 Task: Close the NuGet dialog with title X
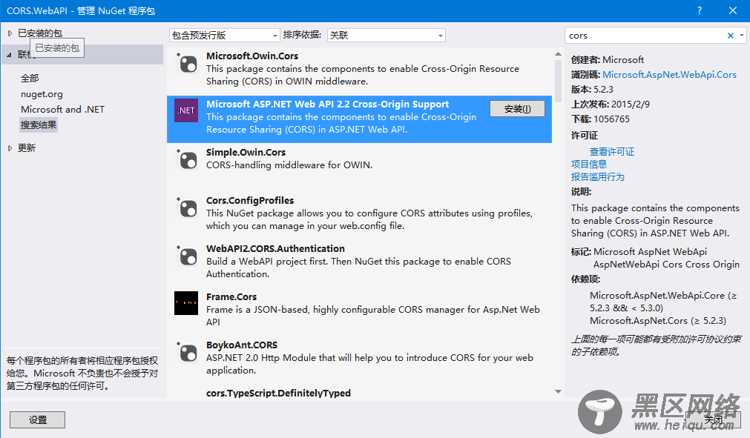click(733, 10)
